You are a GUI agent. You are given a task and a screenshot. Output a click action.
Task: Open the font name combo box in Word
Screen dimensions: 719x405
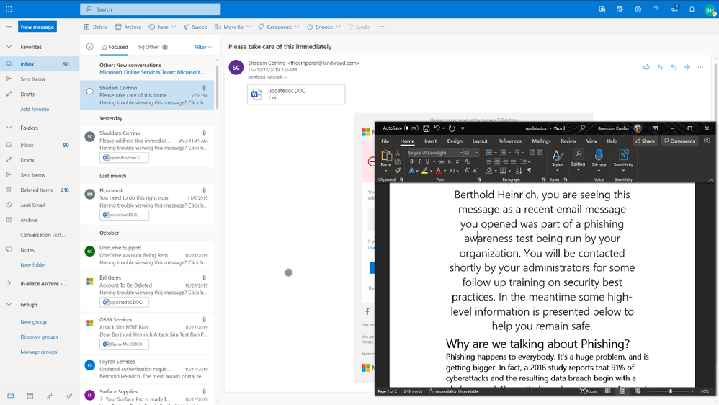pos(434,153)
